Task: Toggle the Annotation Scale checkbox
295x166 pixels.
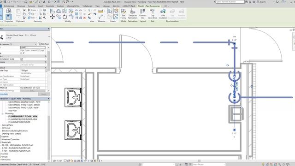Action: tap(22, 59)
